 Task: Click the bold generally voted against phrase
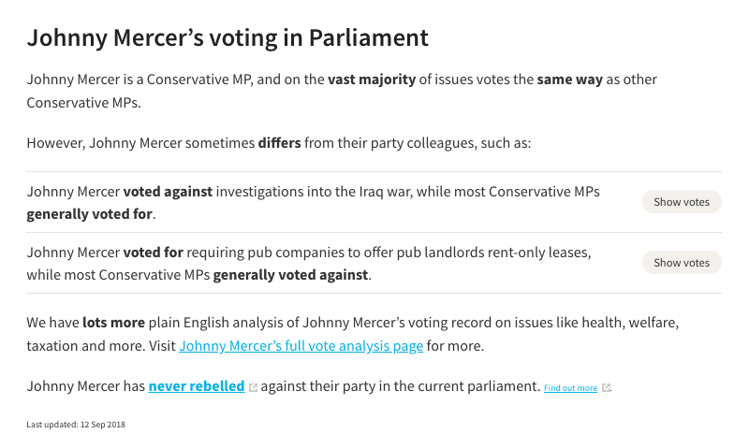click(290, 275)
